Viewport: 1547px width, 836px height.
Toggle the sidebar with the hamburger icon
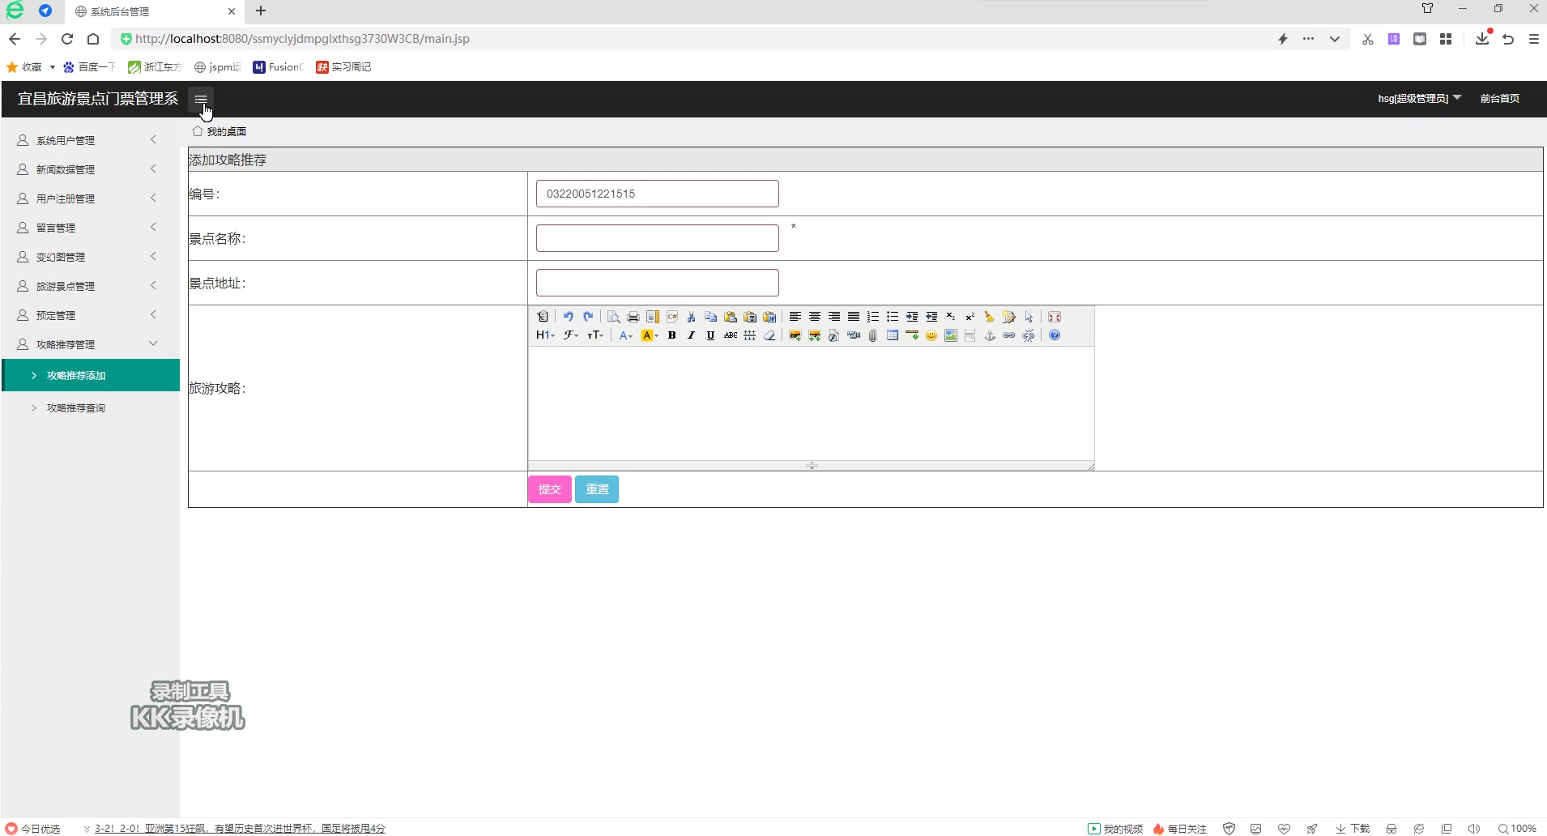pyautogui.click(x=201, y=100)
